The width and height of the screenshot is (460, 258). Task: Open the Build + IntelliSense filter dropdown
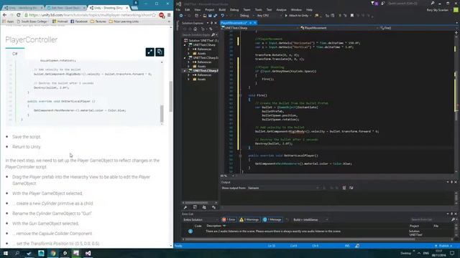coord(310,220)
